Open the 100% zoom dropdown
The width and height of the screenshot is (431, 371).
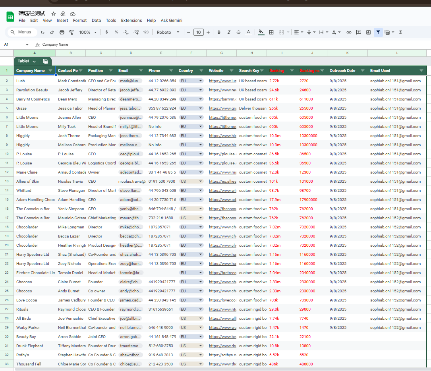click(x=87, y=32)
